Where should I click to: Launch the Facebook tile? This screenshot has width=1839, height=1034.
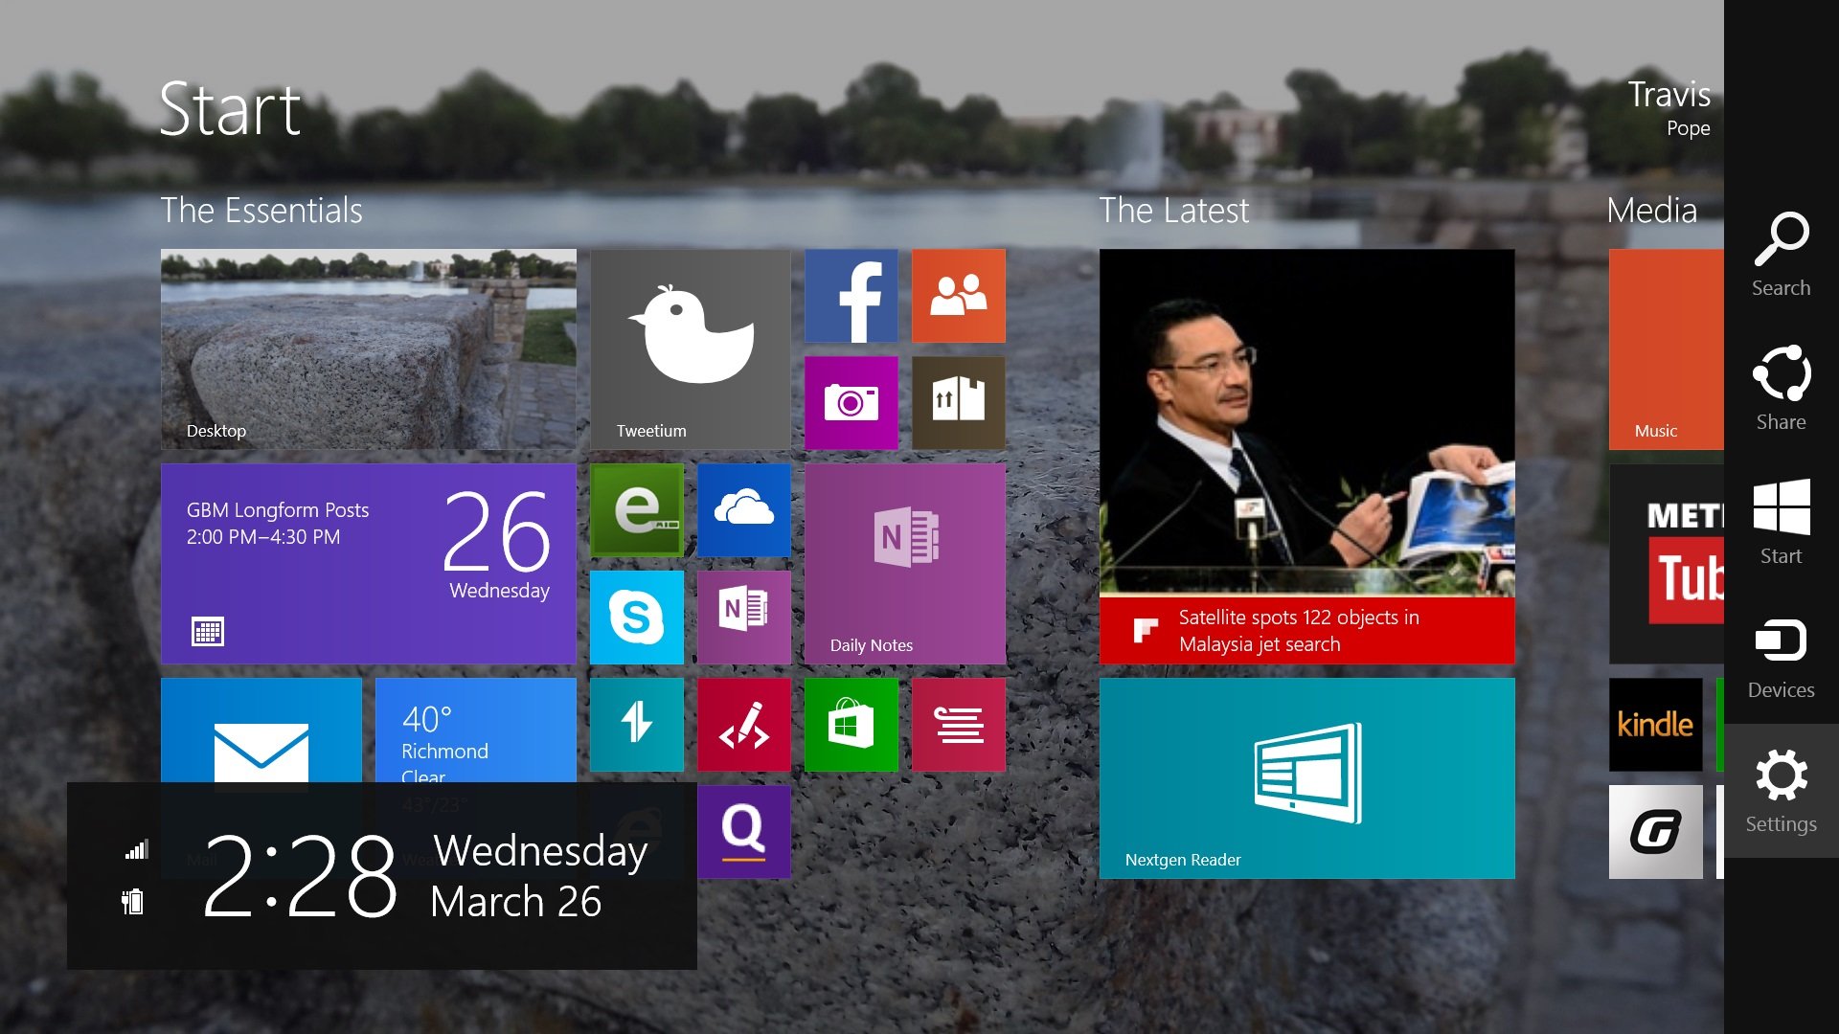pyautogui.click(x=851, y=296)
